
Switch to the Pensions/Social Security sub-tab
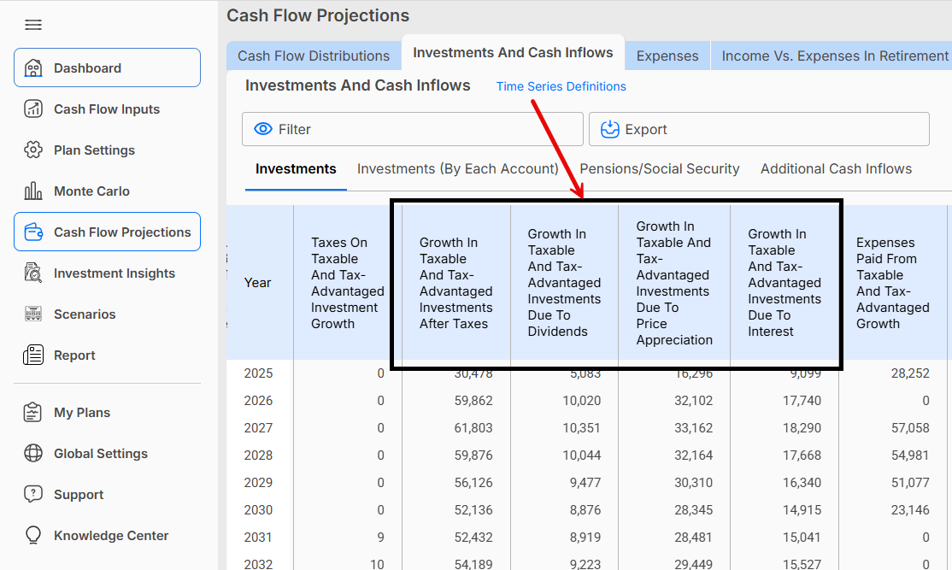click(660, 168)
